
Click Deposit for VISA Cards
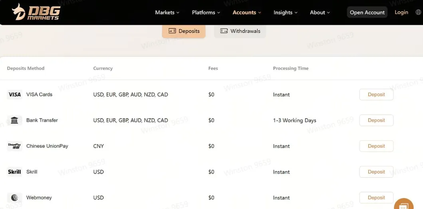pos(376,95)
